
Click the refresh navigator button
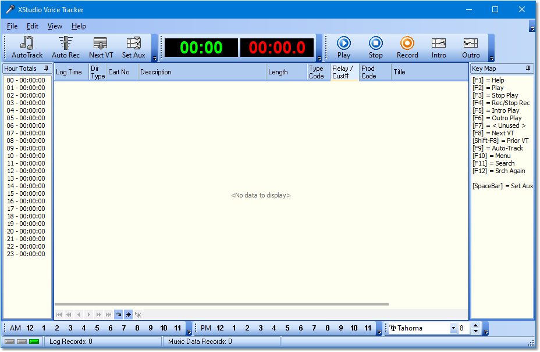tap(119, 314)
